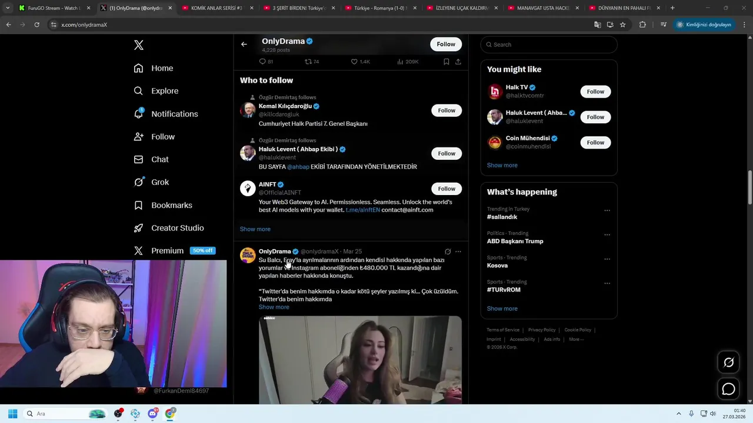Open the Follow sidebar item
This screenshot has width=753, height=423.
(x=154, y=137)
